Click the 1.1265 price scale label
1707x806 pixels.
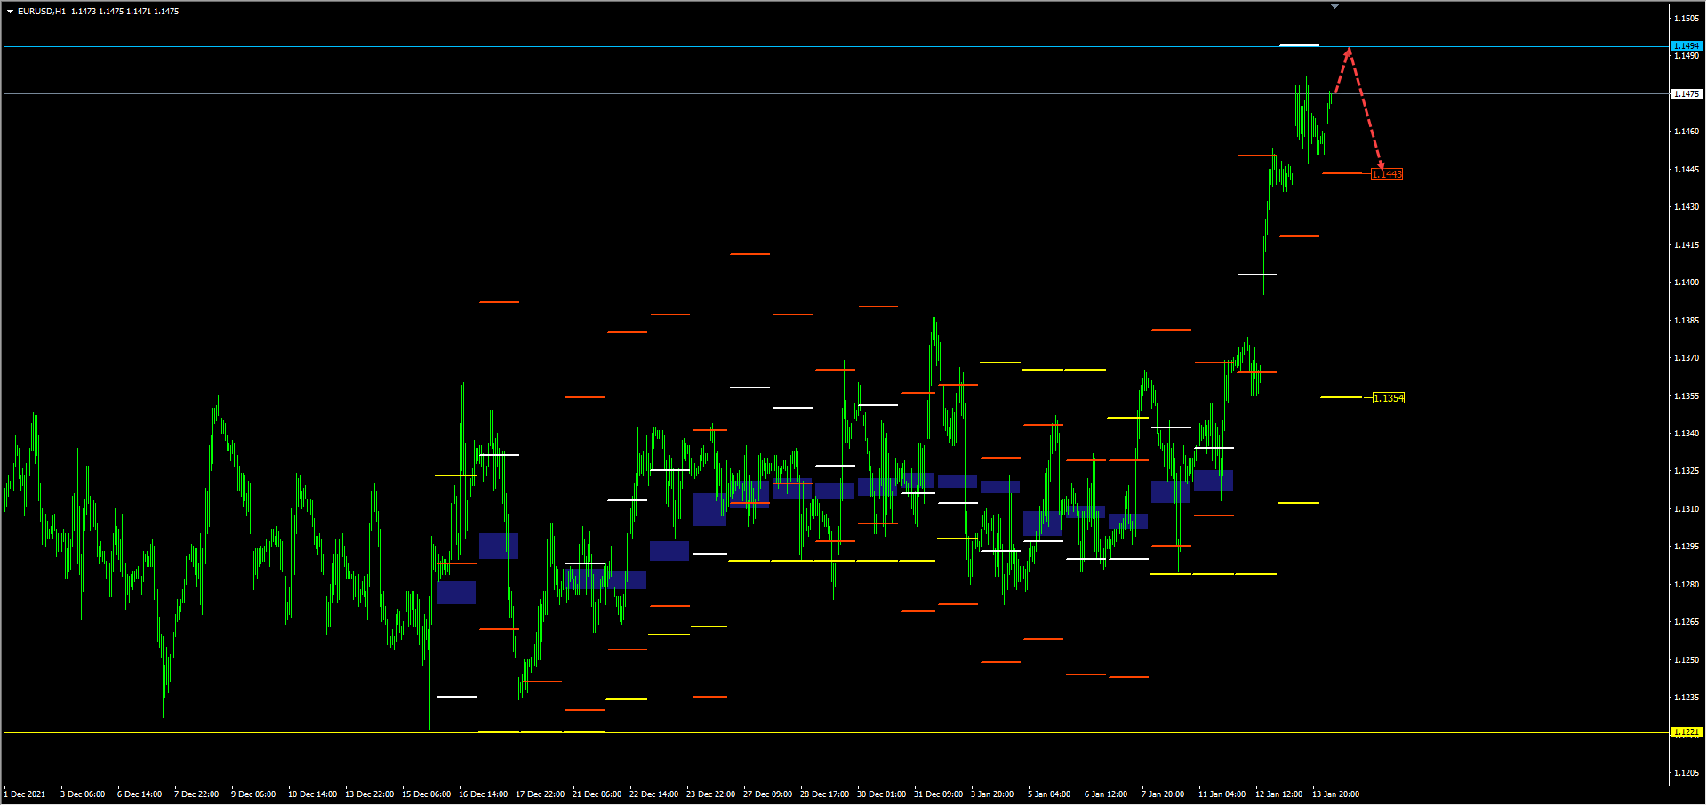[1687, 622]
